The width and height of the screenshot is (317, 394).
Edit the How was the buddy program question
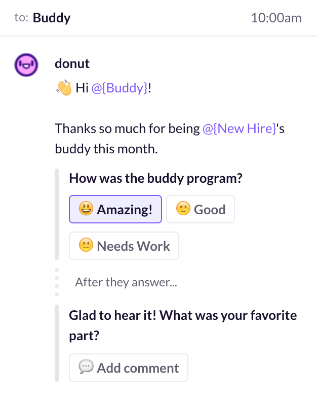coord(155,178)
